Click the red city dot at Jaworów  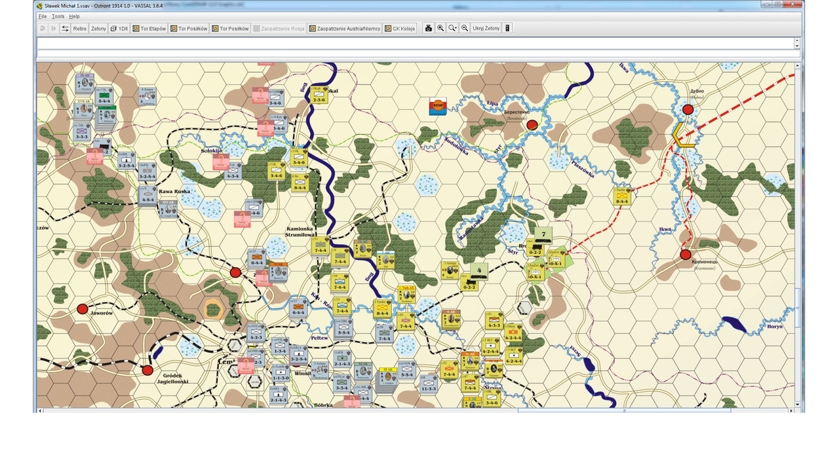(x=83, y=309)
